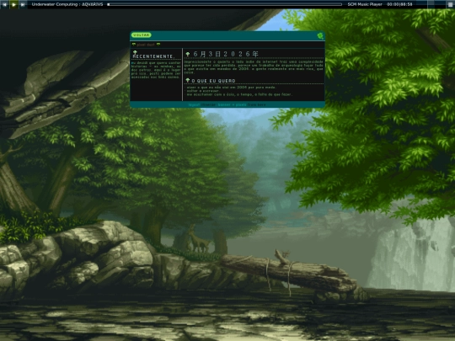Viewport: 455px width, 341px height.
Task: Open the playlist icon in the player bar
Action: click(x=450, y=4)
